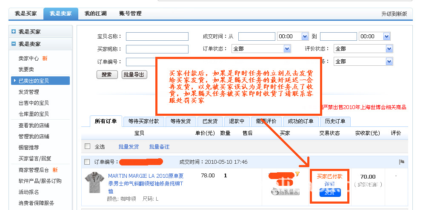426x210 pixels.
Task: Click the 给我留言 button
Action: pyautogui.click(x=285, y=192)
